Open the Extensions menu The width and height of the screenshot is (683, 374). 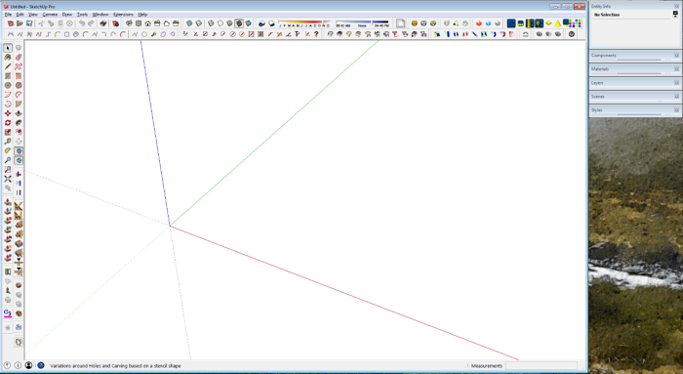pyautogui.click(x=123, y=15)
